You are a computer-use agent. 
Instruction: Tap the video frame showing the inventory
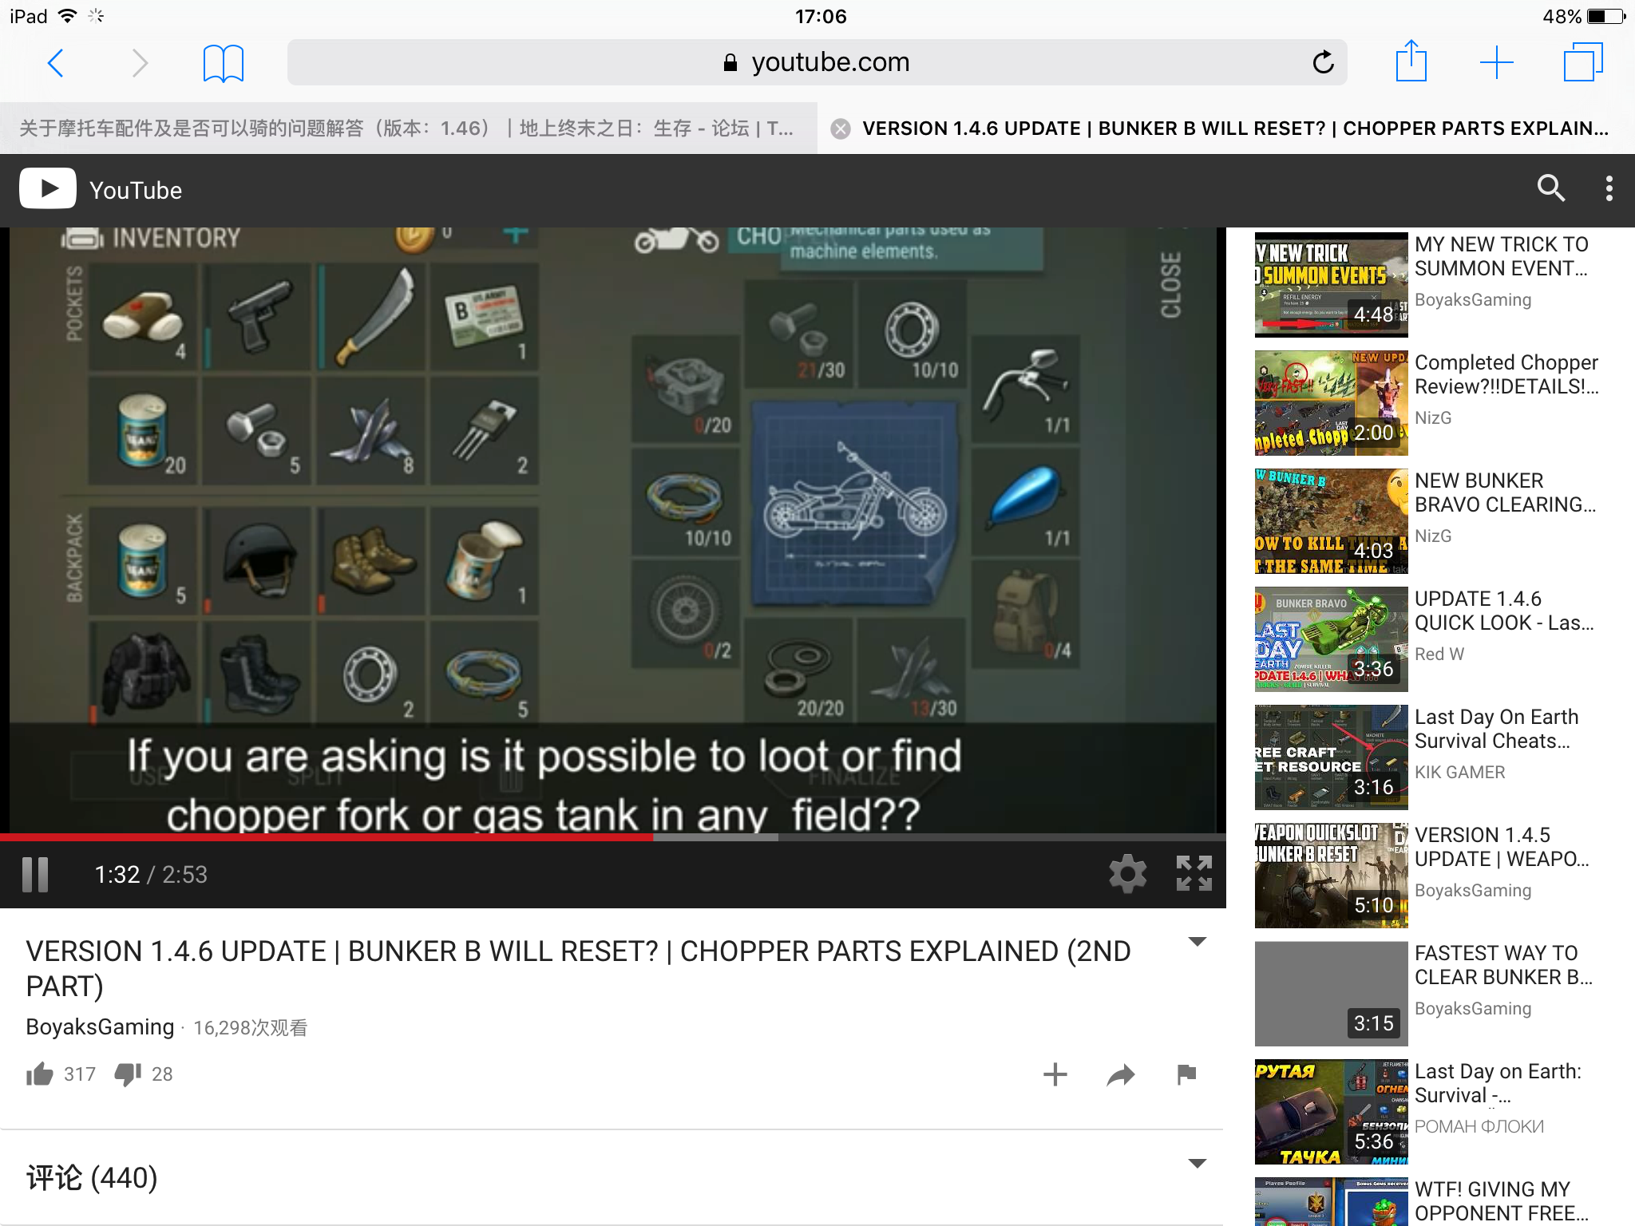[x=613, y=530]
